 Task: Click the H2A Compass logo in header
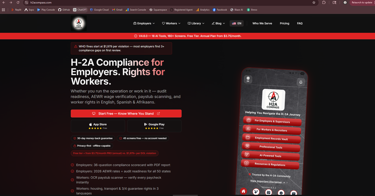pos(79,23)
